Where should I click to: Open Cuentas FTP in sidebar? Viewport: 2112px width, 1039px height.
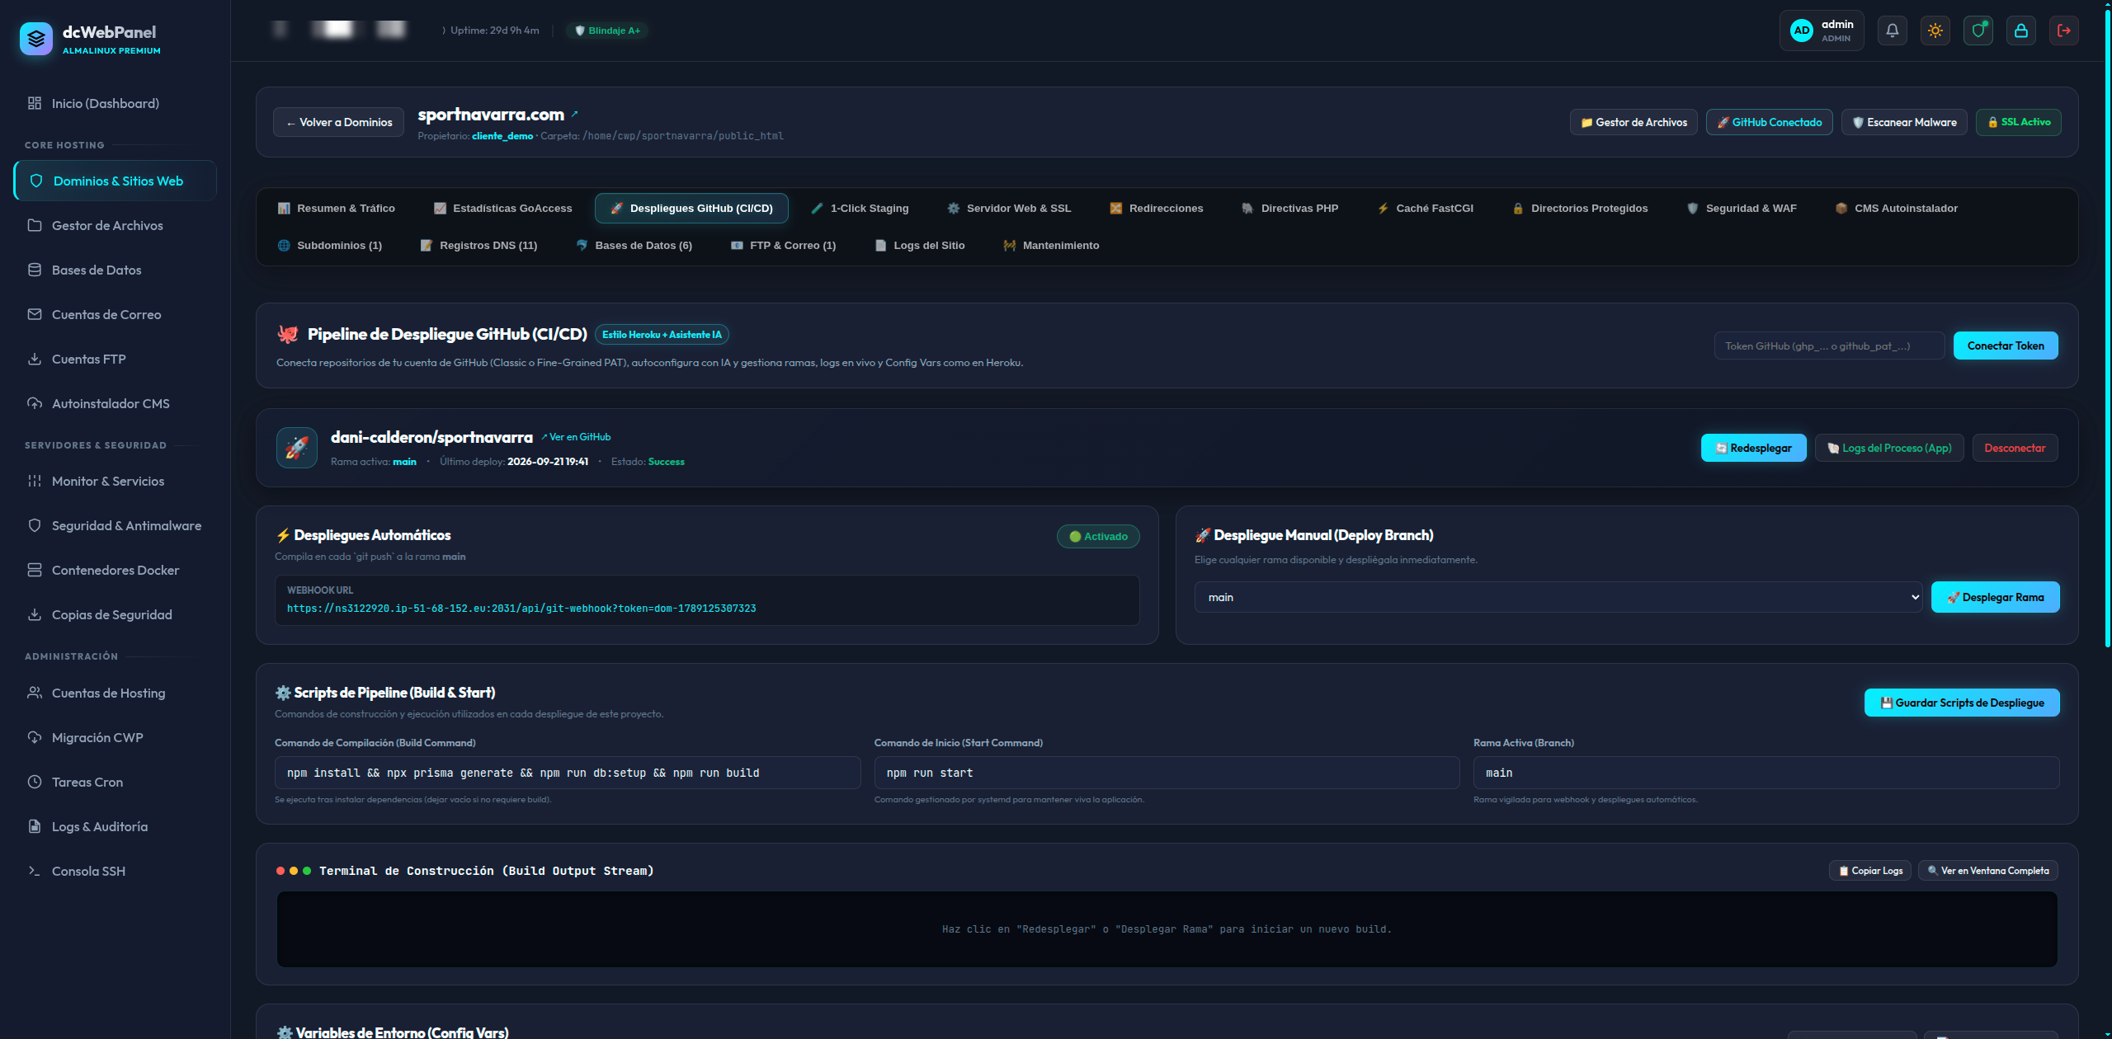pos(115,359)
